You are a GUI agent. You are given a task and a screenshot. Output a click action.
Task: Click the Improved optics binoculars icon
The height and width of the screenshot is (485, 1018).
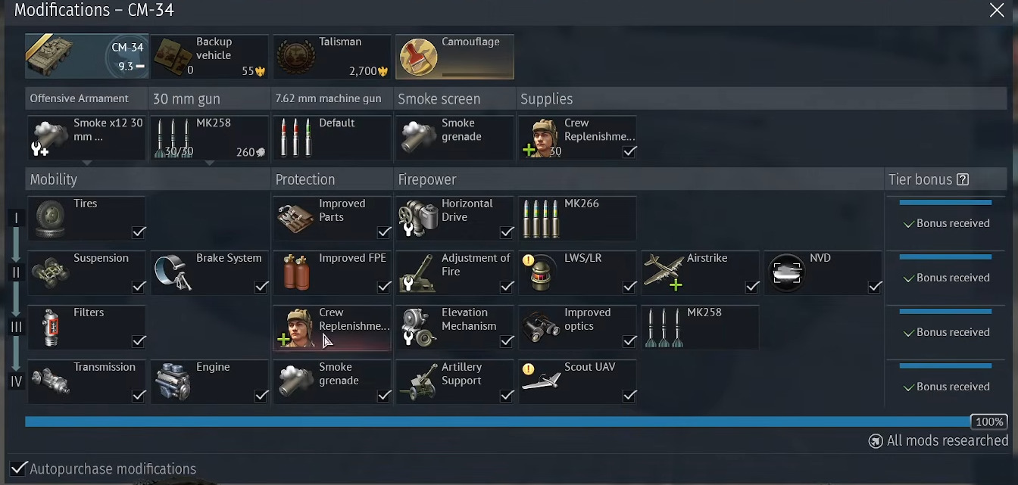(541, 327)
